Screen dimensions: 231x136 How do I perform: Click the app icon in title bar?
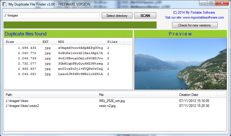(x=5, y=4)
